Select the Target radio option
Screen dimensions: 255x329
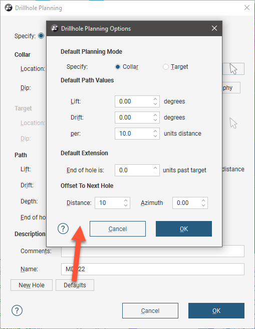tap(166, 67)
